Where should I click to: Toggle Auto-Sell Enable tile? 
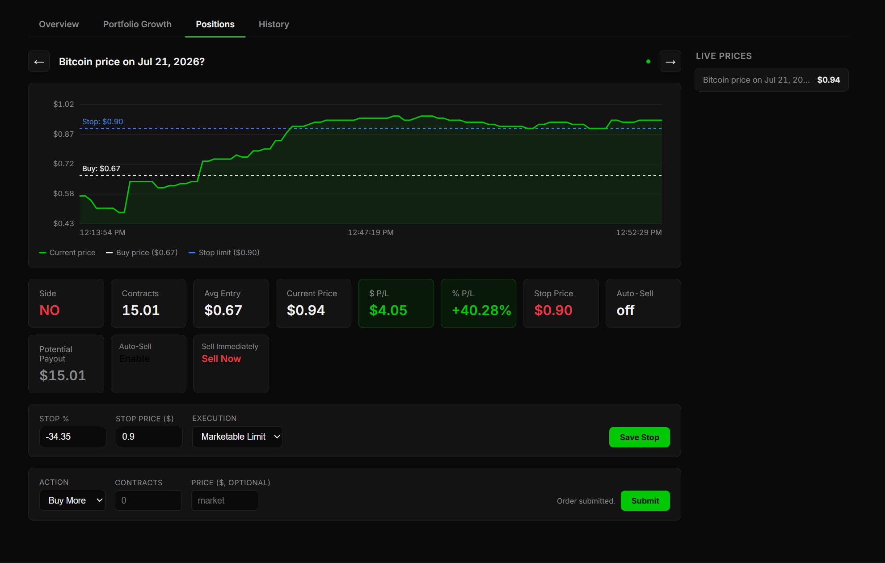click(x=148, y=364)
